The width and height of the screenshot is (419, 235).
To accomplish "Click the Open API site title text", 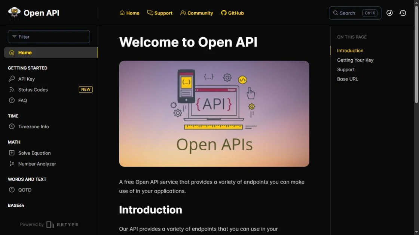I will pyautogui.click(x=42, y=13).
